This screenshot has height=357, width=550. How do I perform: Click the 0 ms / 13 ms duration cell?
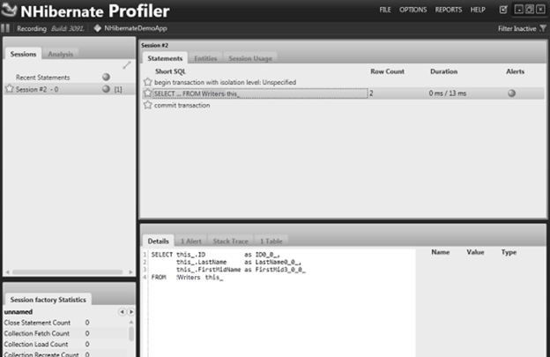(447, 93)
